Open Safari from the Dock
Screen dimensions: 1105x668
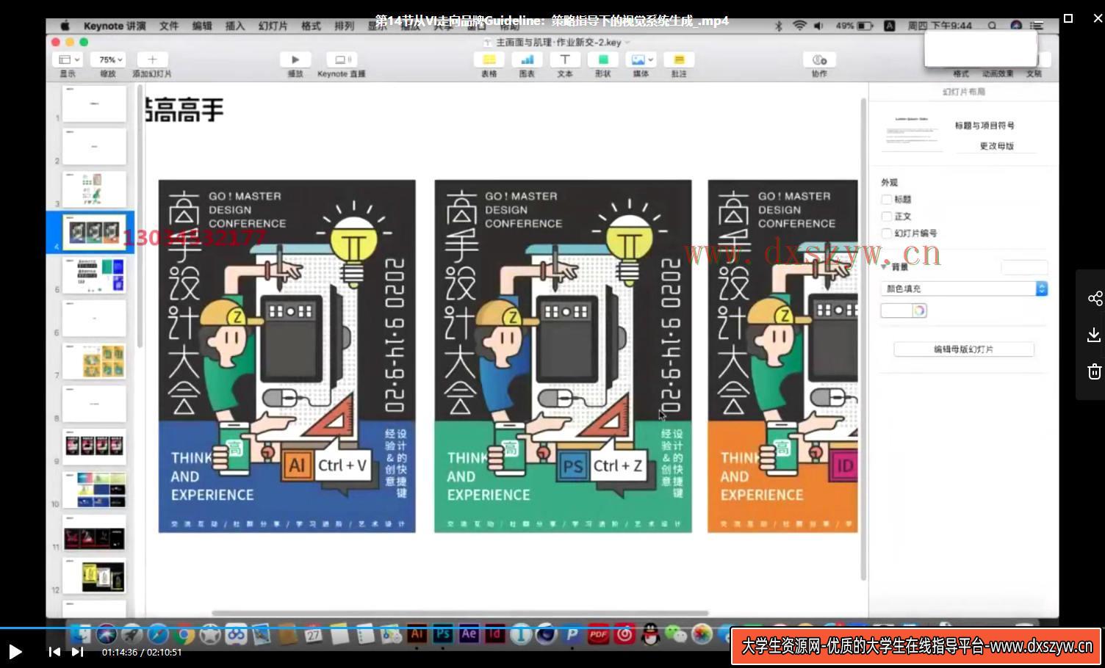click(x=158, y=633)
